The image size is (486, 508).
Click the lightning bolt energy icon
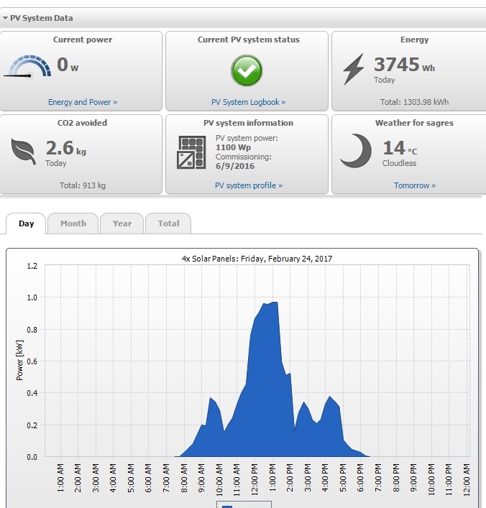354,69
